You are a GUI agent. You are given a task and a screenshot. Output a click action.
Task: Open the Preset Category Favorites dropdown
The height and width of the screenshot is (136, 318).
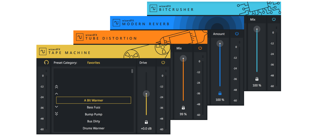pos(93,63)
